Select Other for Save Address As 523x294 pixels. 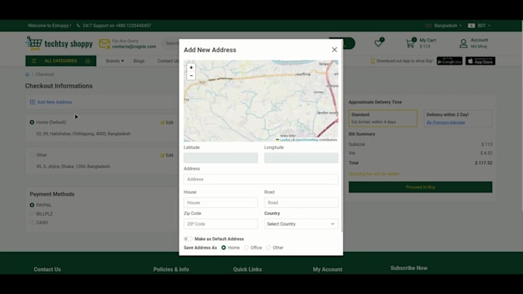click(x=268, y=247)
